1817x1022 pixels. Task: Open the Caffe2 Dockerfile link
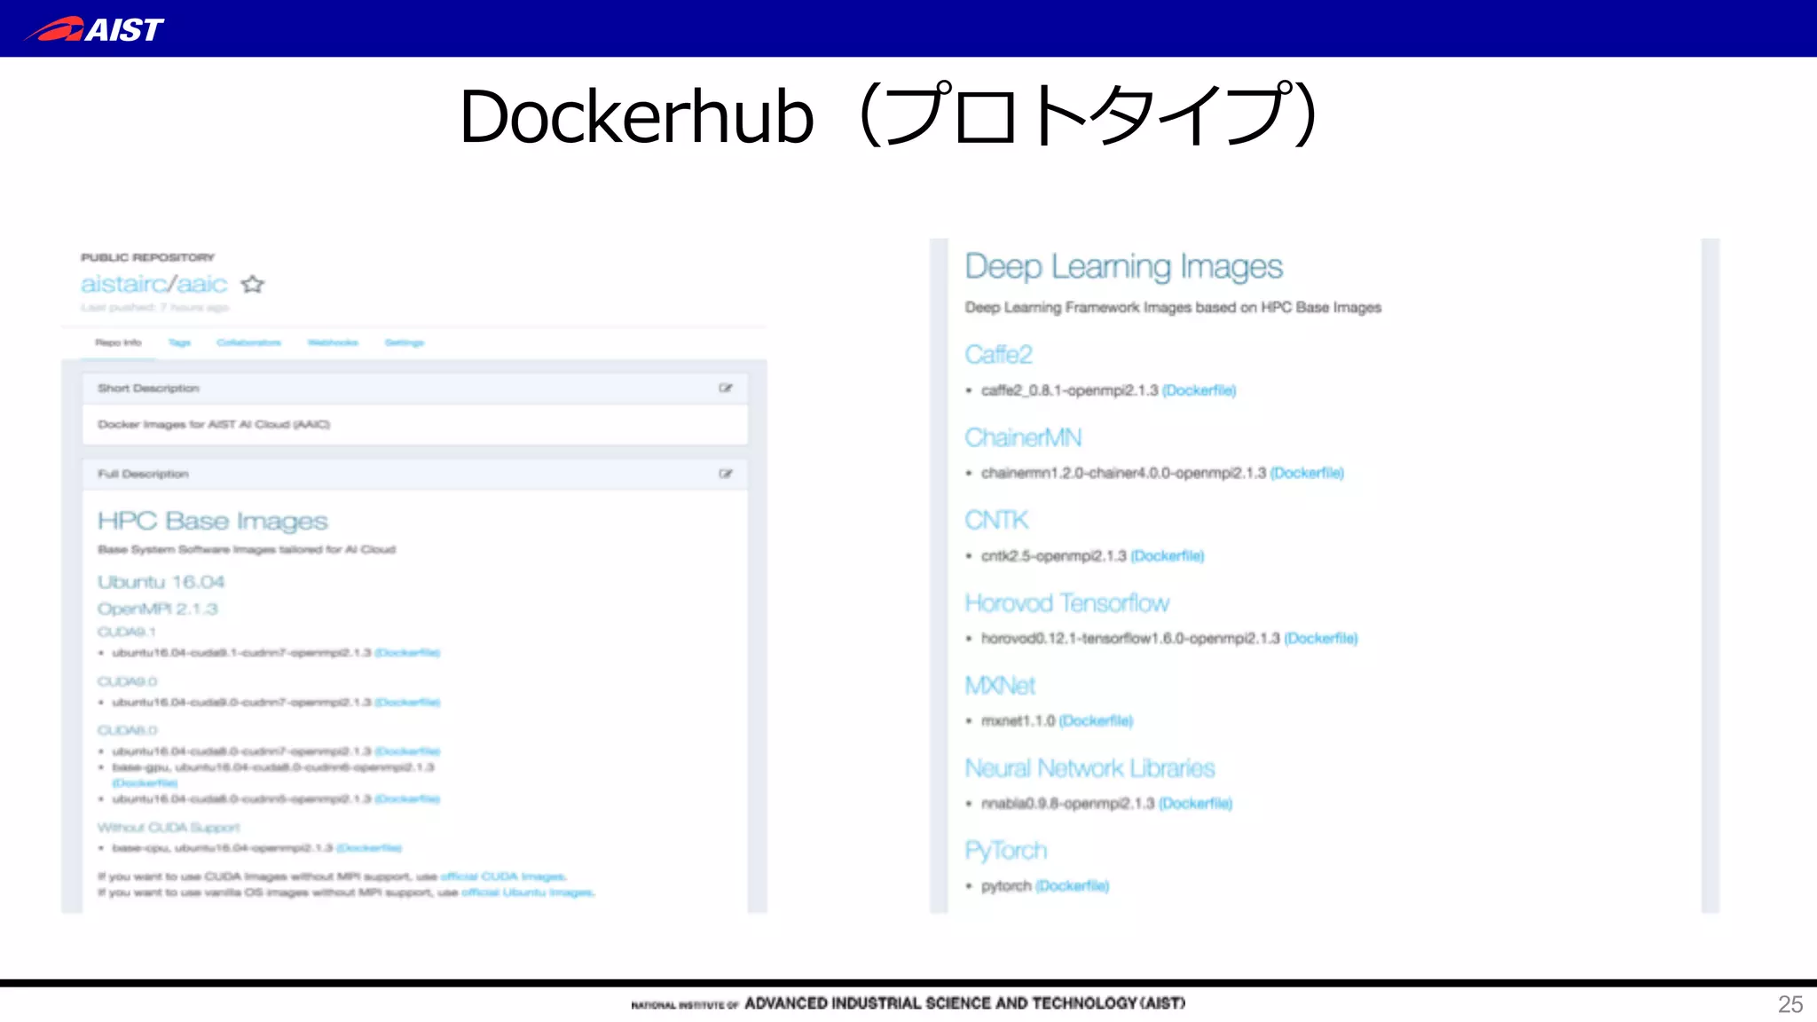point(1199,390)
